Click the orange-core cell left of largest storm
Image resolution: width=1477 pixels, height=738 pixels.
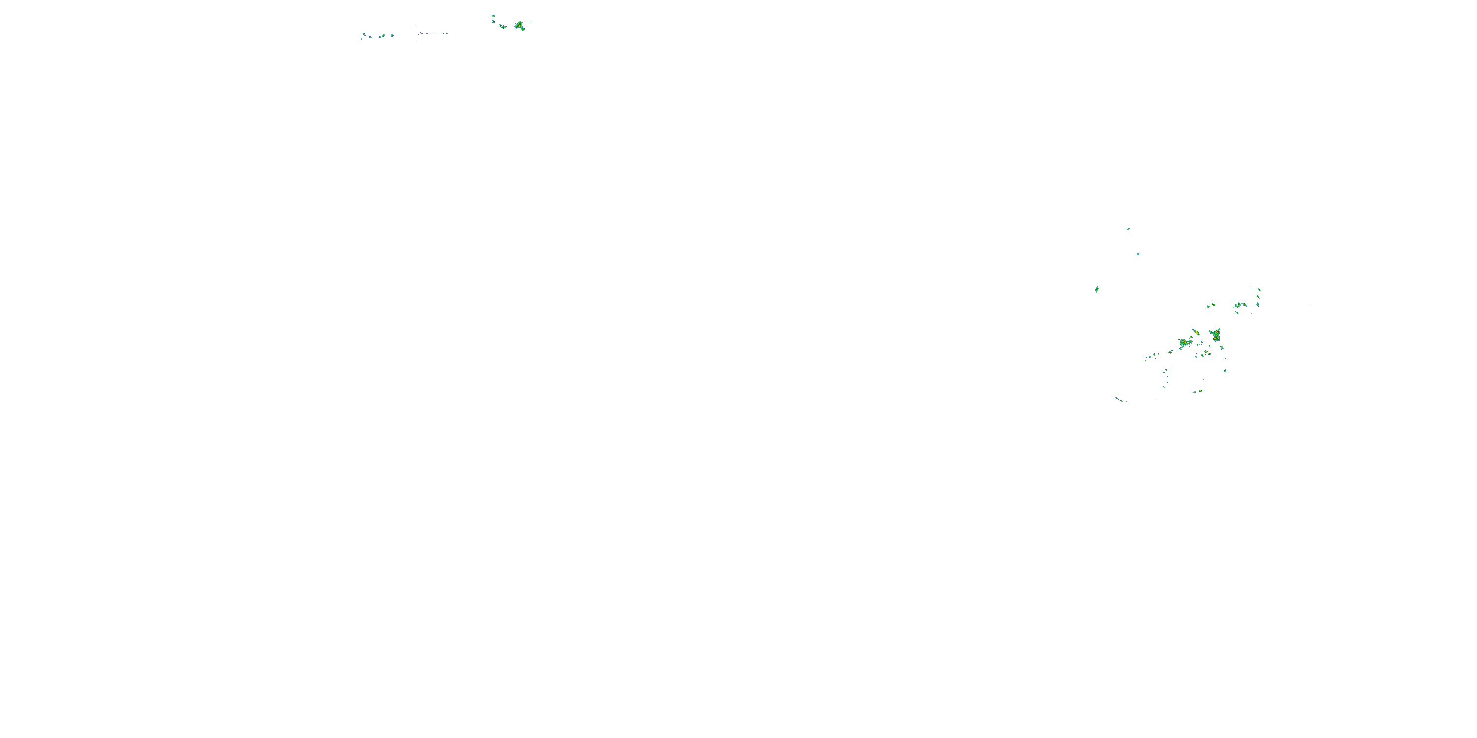point(1197,332)
